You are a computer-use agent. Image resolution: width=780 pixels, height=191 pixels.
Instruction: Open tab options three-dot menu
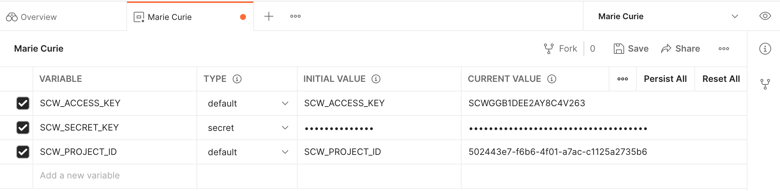pos(295,16)
